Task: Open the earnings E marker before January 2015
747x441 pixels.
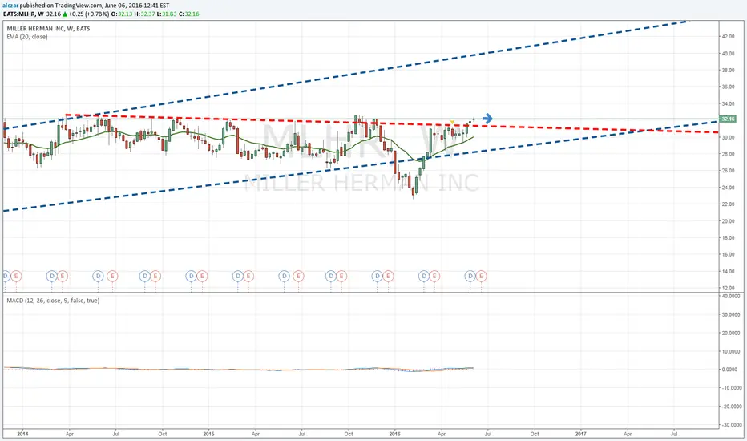Action: coord(202,276)
